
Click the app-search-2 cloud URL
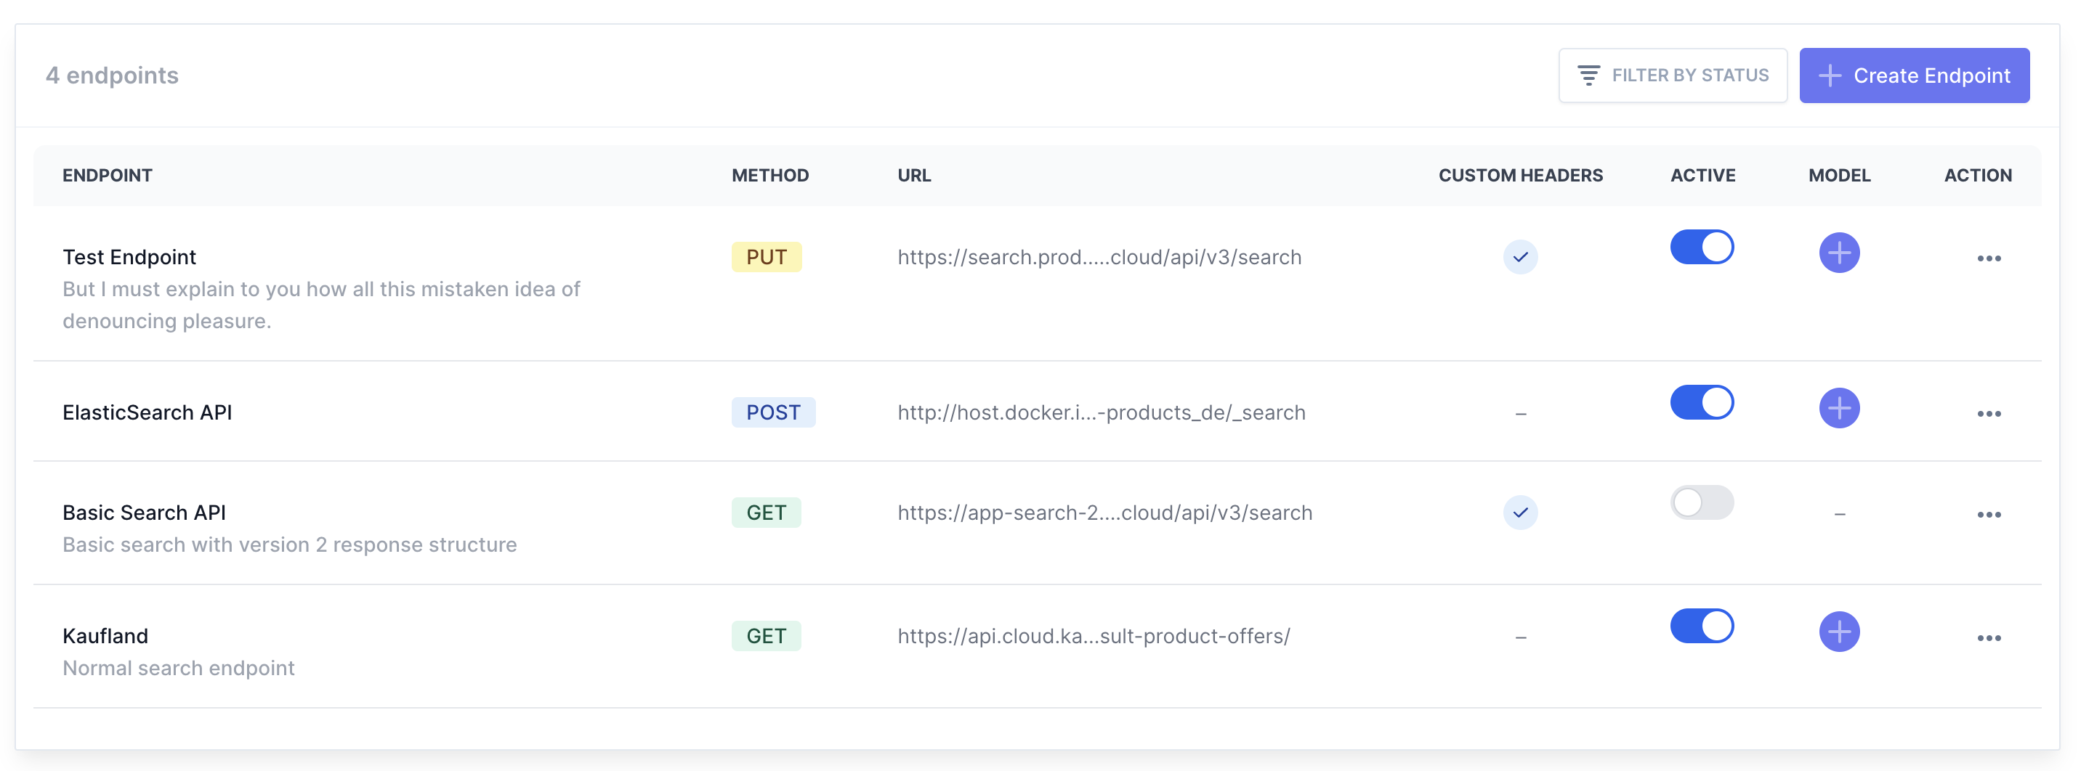coord(1104,513)
